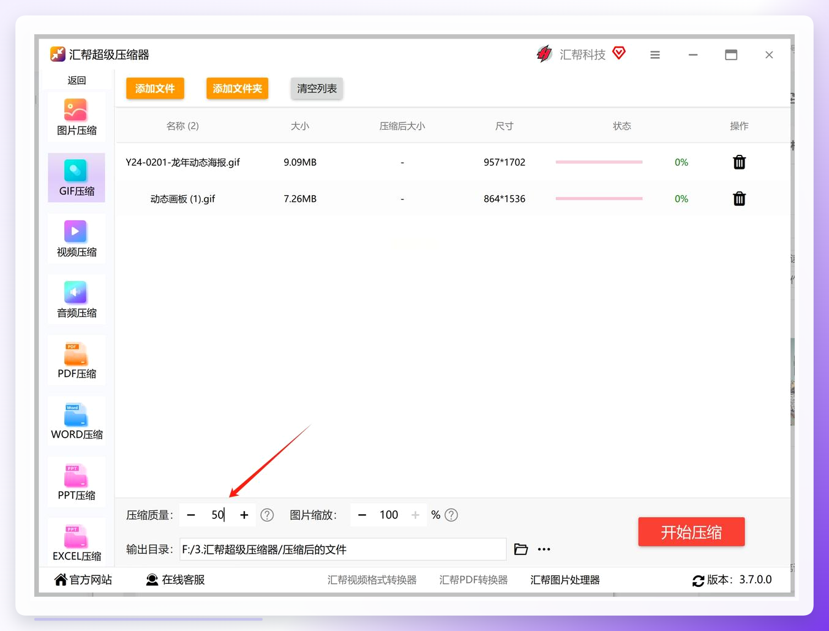Click the 压缩后大小 column header
This screenshot has height=631, width=829.
pos(402,126)
